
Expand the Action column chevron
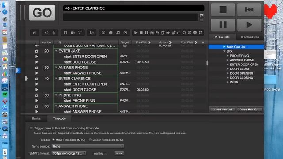170,42
